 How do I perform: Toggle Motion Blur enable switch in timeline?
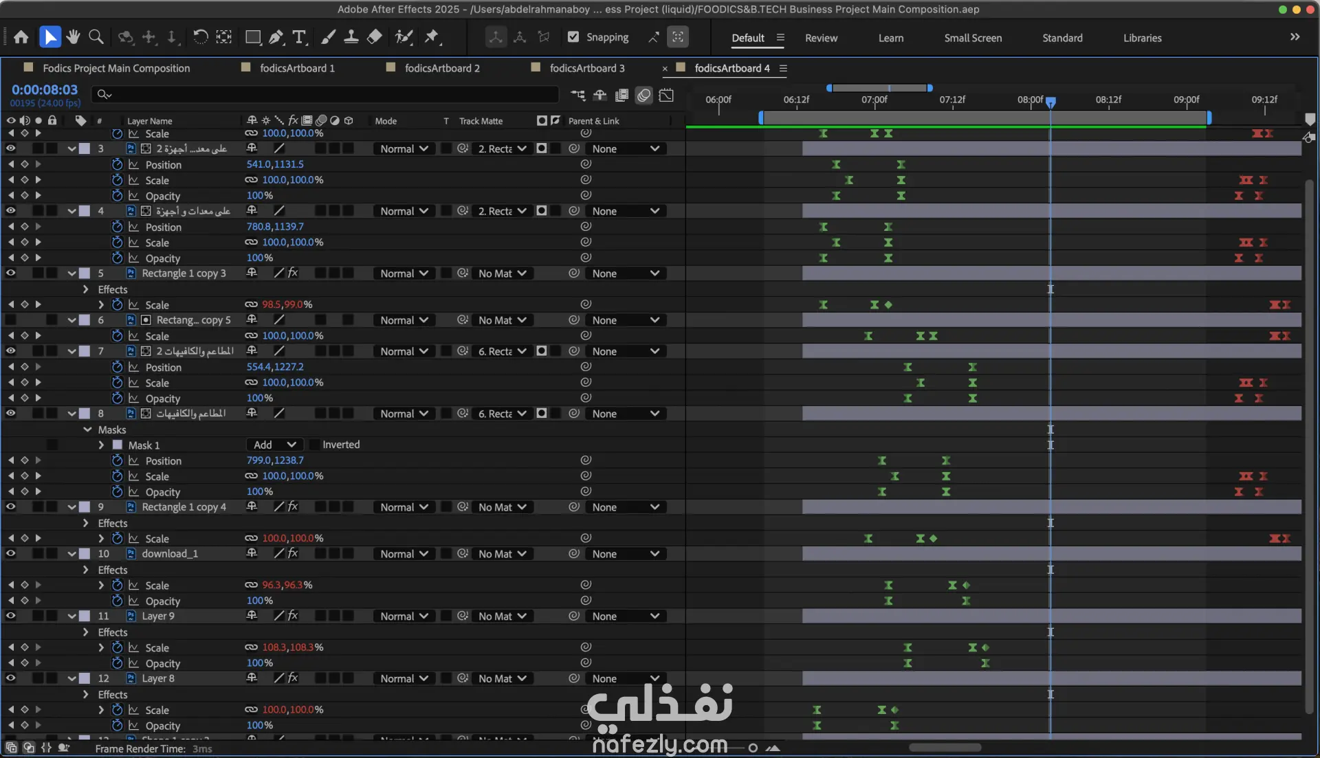pos(643,96)
